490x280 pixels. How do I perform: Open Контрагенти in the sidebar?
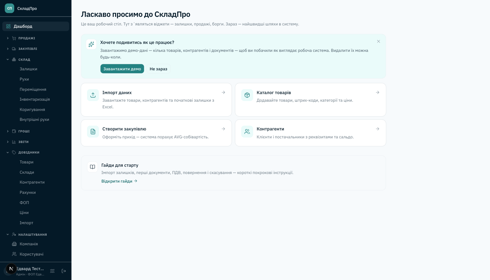32,182
